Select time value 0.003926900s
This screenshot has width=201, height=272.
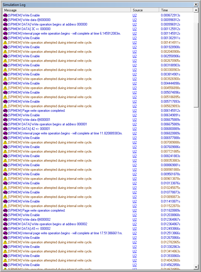pyautogui.click(x=170, y=79)
